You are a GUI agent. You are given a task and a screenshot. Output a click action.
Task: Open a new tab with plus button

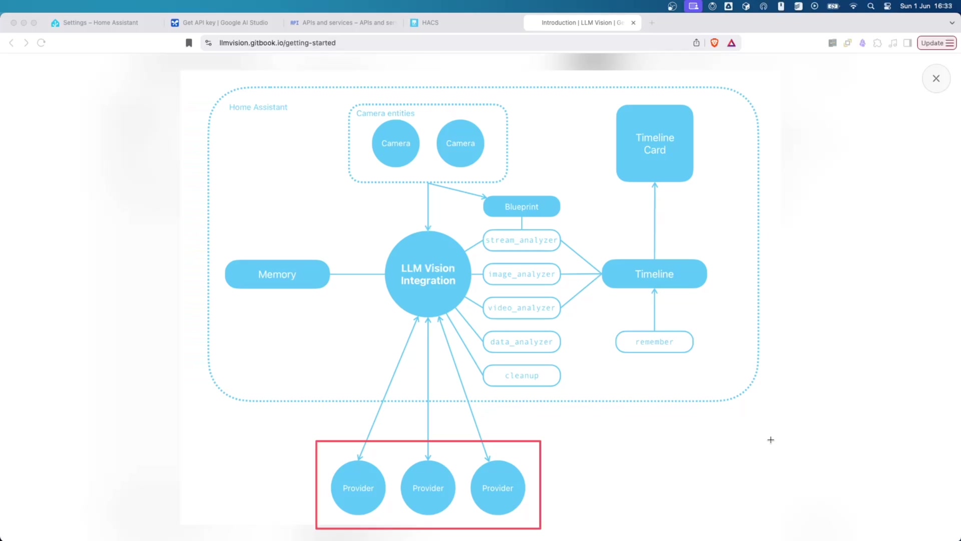(x=652, y=23)
